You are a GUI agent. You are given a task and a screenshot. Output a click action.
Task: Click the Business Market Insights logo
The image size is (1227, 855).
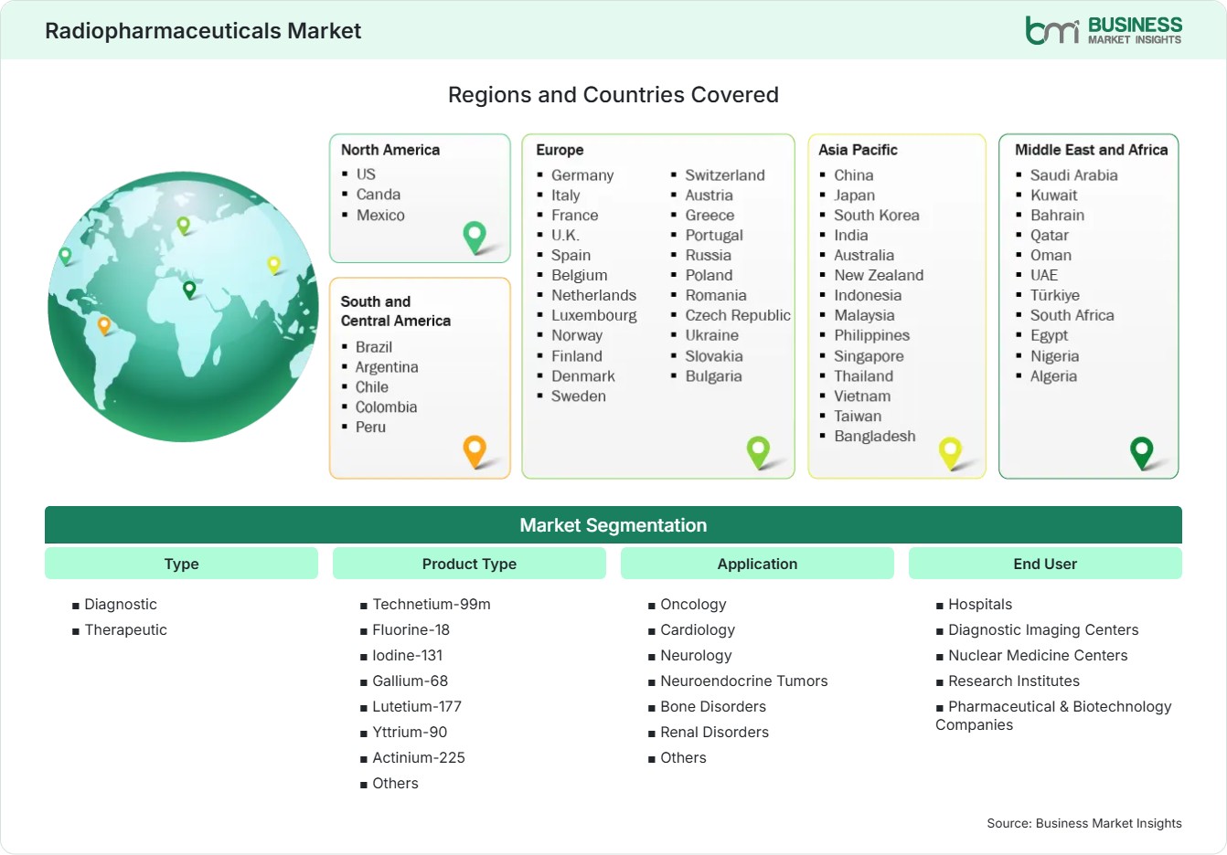click(x=1104, y=30)
